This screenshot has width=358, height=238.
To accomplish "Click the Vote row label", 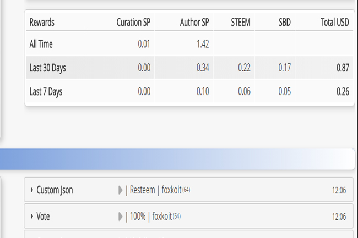I will pos(43,217).
